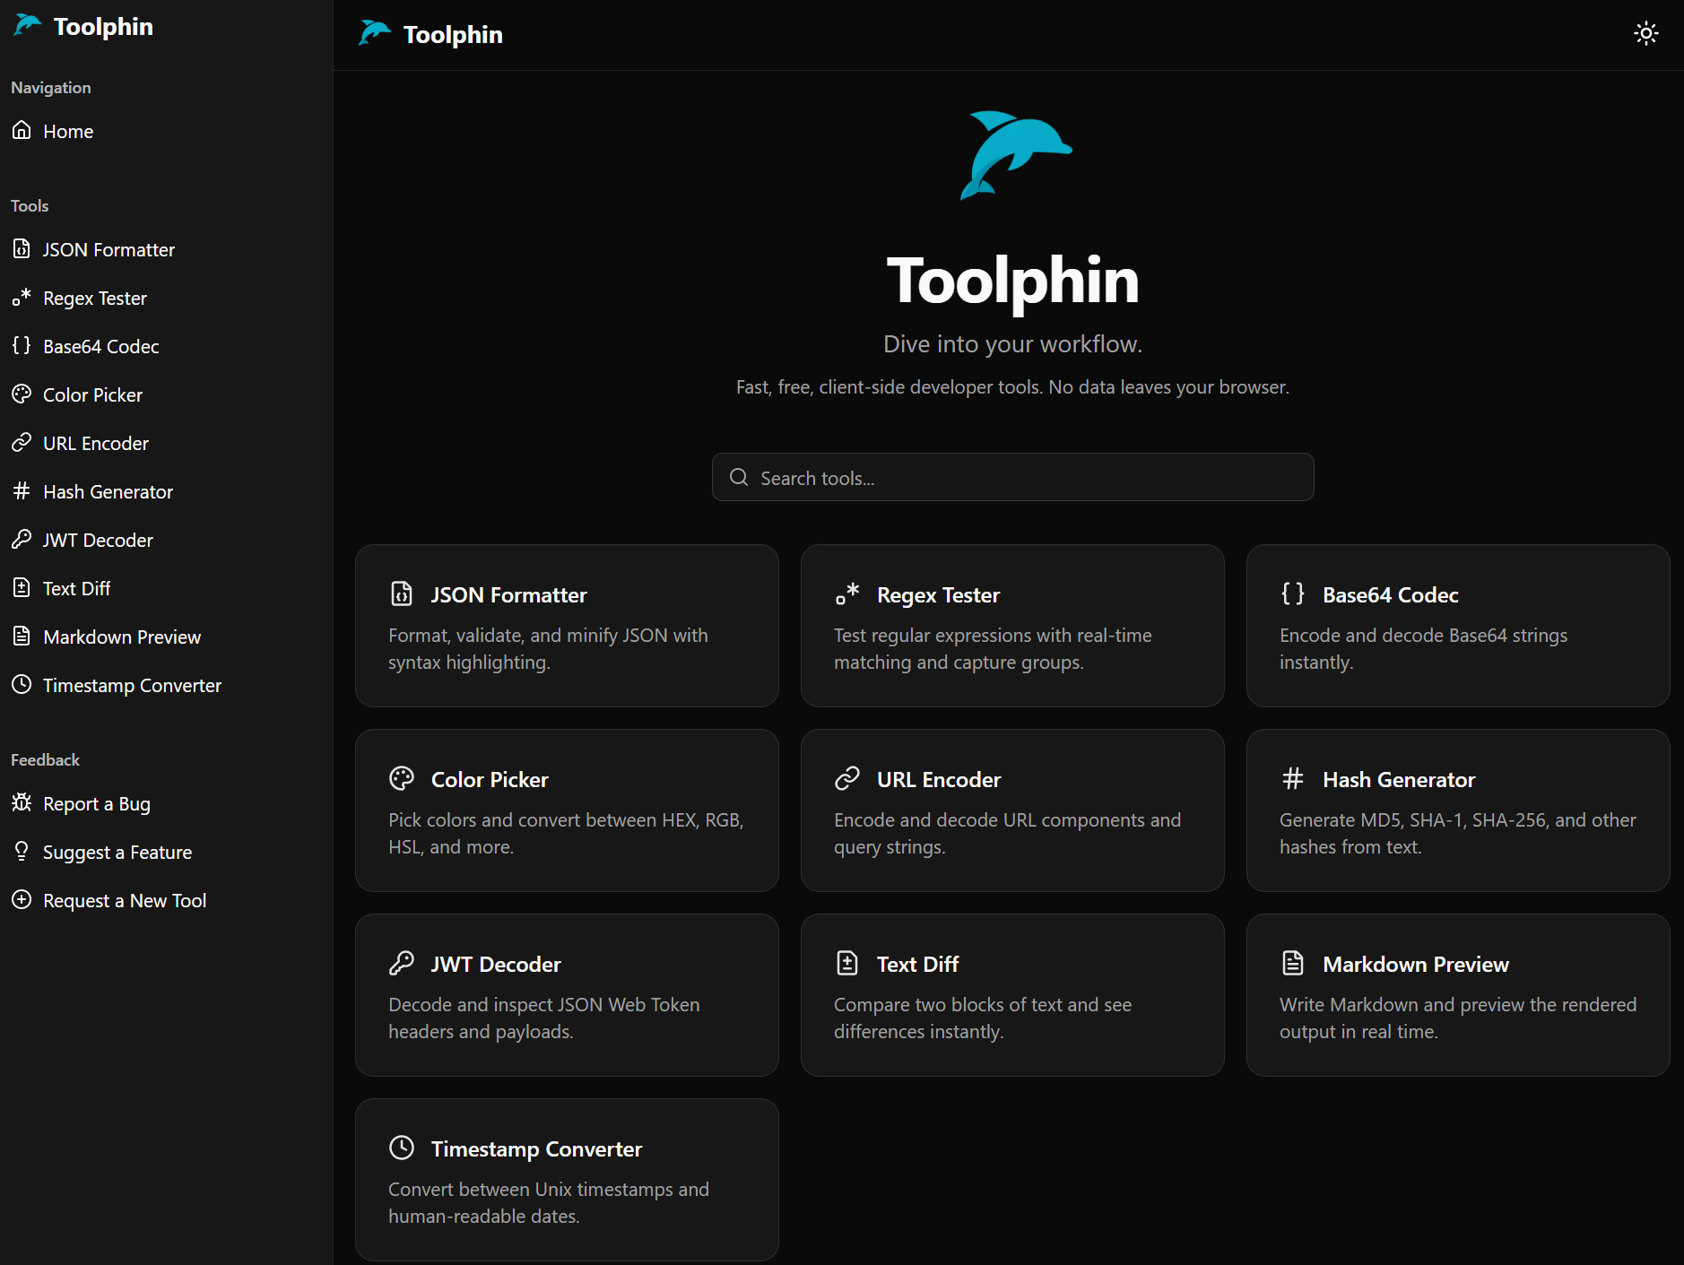Image resolution: width=1684 pixels, height=1265 pixels.
Task: Open the Markdown Preview card
Action: (x=1456, y=995)
